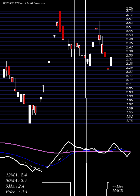
Task: Click the 50MA : 2.4 readout
Action: [x=17, y=181]
